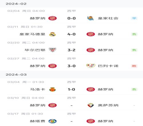Click Girona crest in Real Madrid match

(91, 34)
